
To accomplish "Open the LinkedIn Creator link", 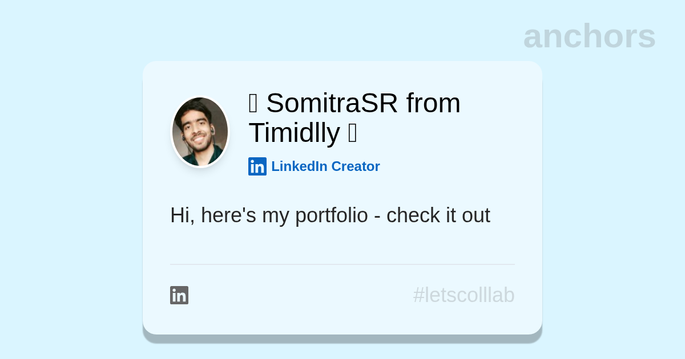I will pyautogui.click(x=325, y=166).
